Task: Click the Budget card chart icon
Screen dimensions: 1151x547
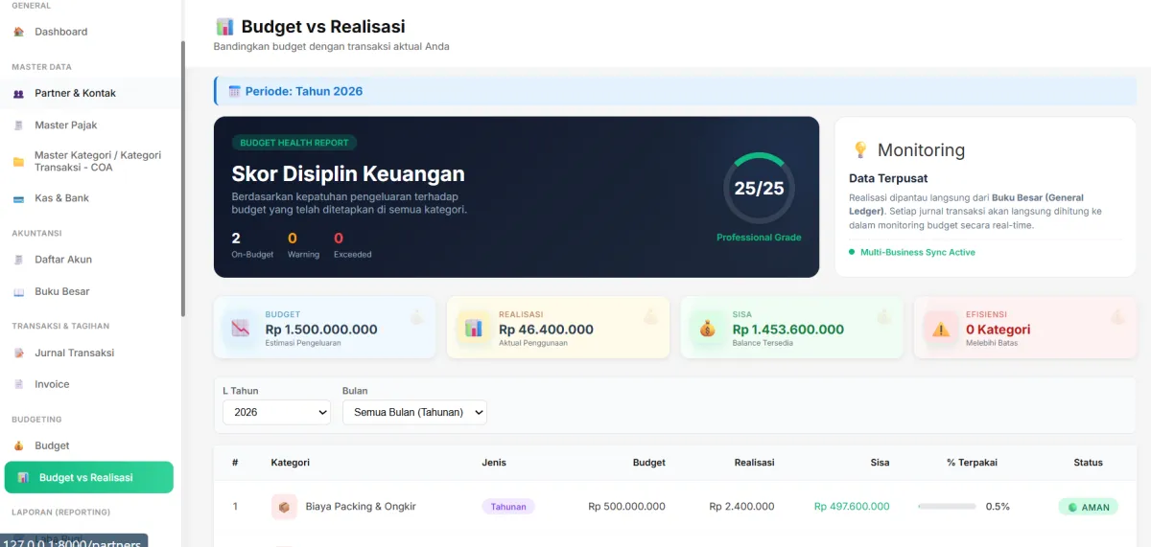Action: tap(240, 328)
